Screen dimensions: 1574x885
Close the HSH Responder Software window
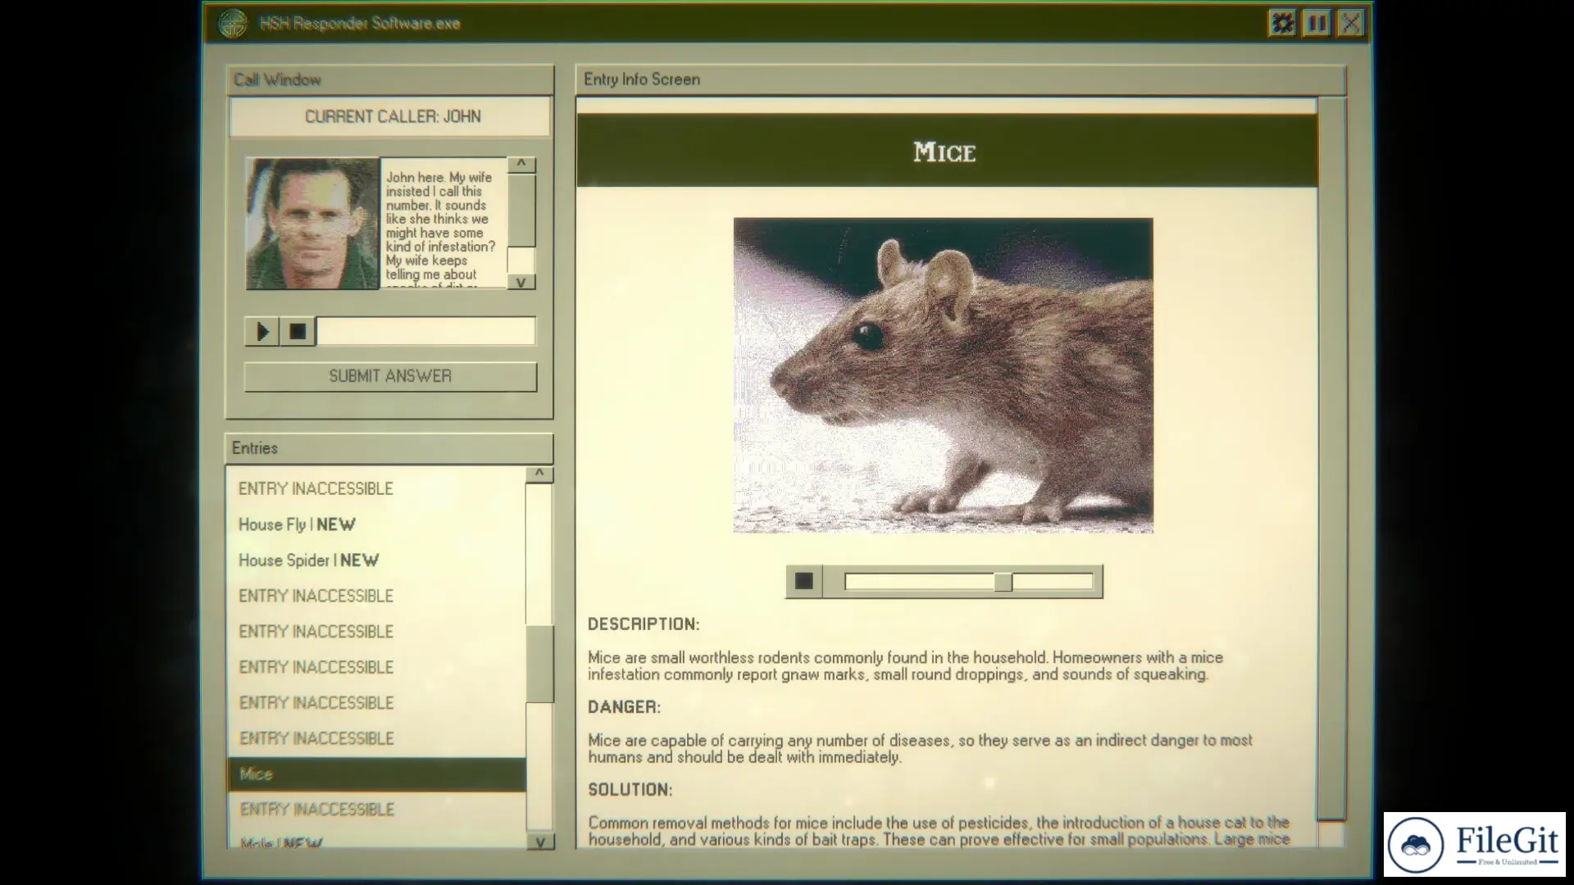tap(1351, 23)
